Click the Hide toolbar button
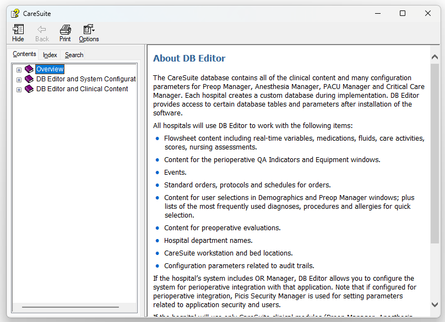This screenshot has height=322, width=445. 18,33
